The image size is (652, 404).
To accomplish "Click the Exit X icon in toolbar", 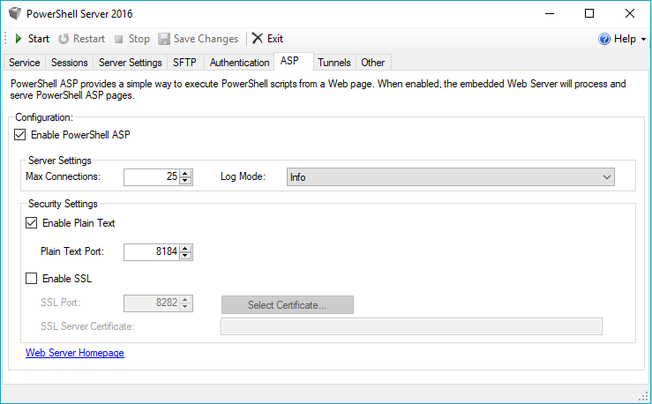I will point(258,38).
